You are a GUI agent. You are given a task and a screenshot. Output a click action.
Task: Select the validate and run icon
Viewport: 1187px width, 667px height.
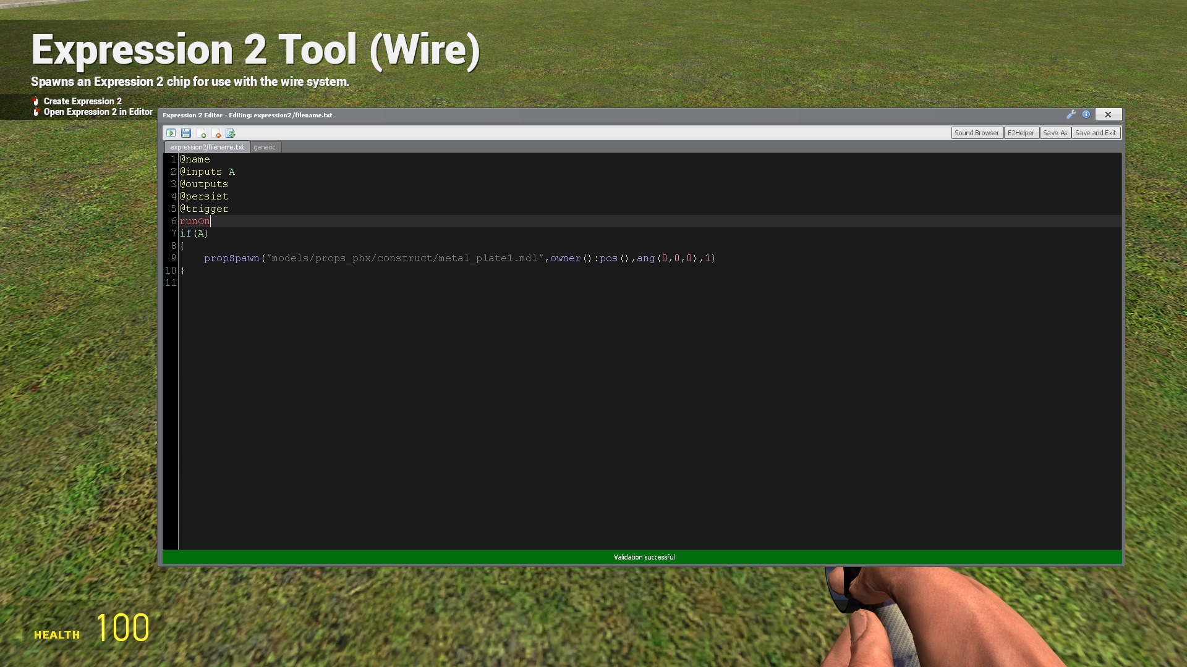171,133
